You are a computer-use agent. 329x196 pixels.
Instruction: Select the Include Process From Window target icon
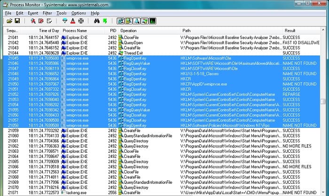click(81, 21)
